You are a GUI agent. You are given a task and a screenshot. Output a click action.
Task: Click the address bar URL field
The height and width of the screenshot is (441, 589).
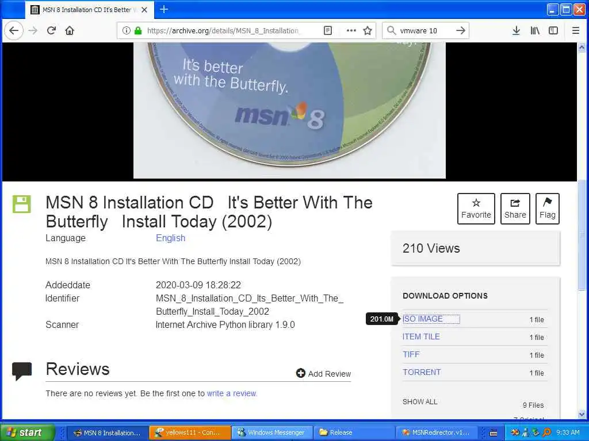(223, 30)
